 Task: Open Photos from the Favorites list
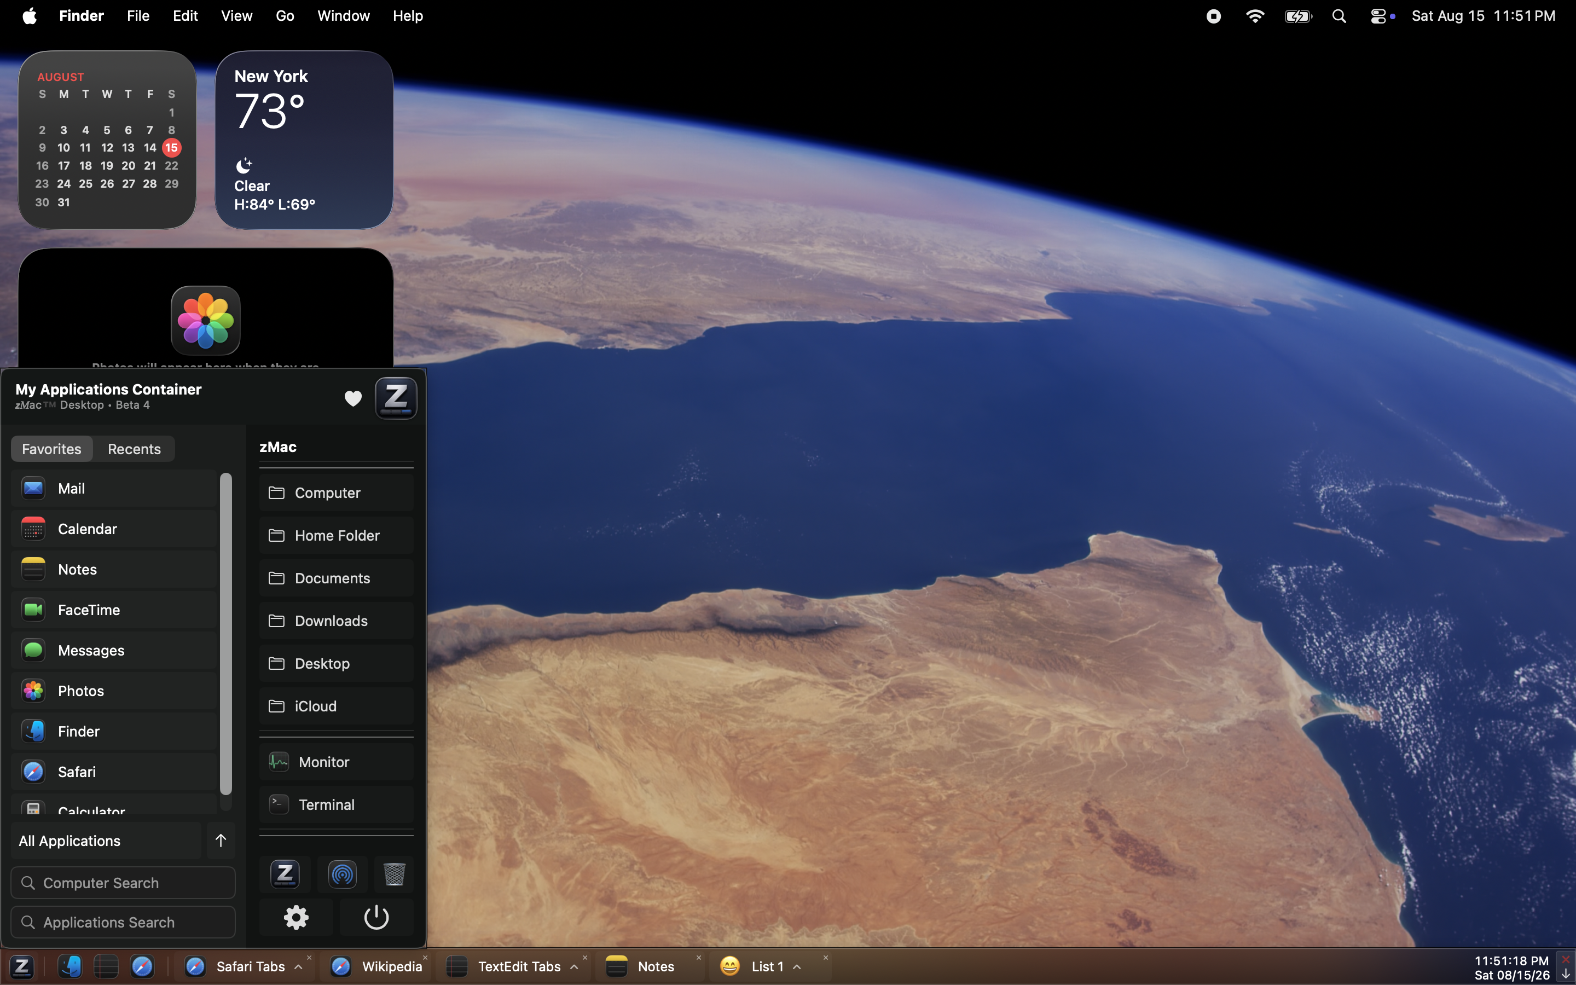coord(114,691)
